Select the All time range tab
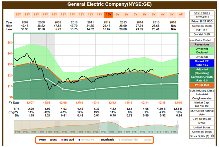This screenshot has height=147, width=219. 180,14
